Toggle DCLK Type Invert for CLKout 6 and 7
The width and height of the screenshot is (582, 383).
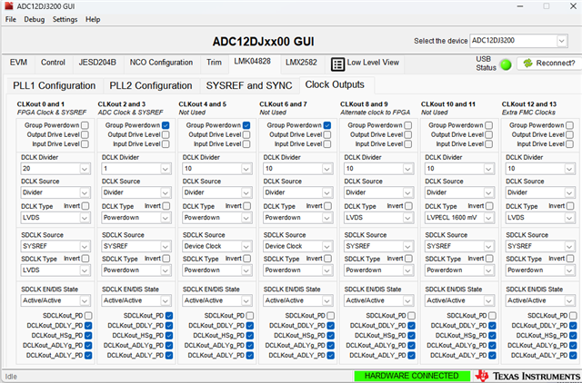327,206
